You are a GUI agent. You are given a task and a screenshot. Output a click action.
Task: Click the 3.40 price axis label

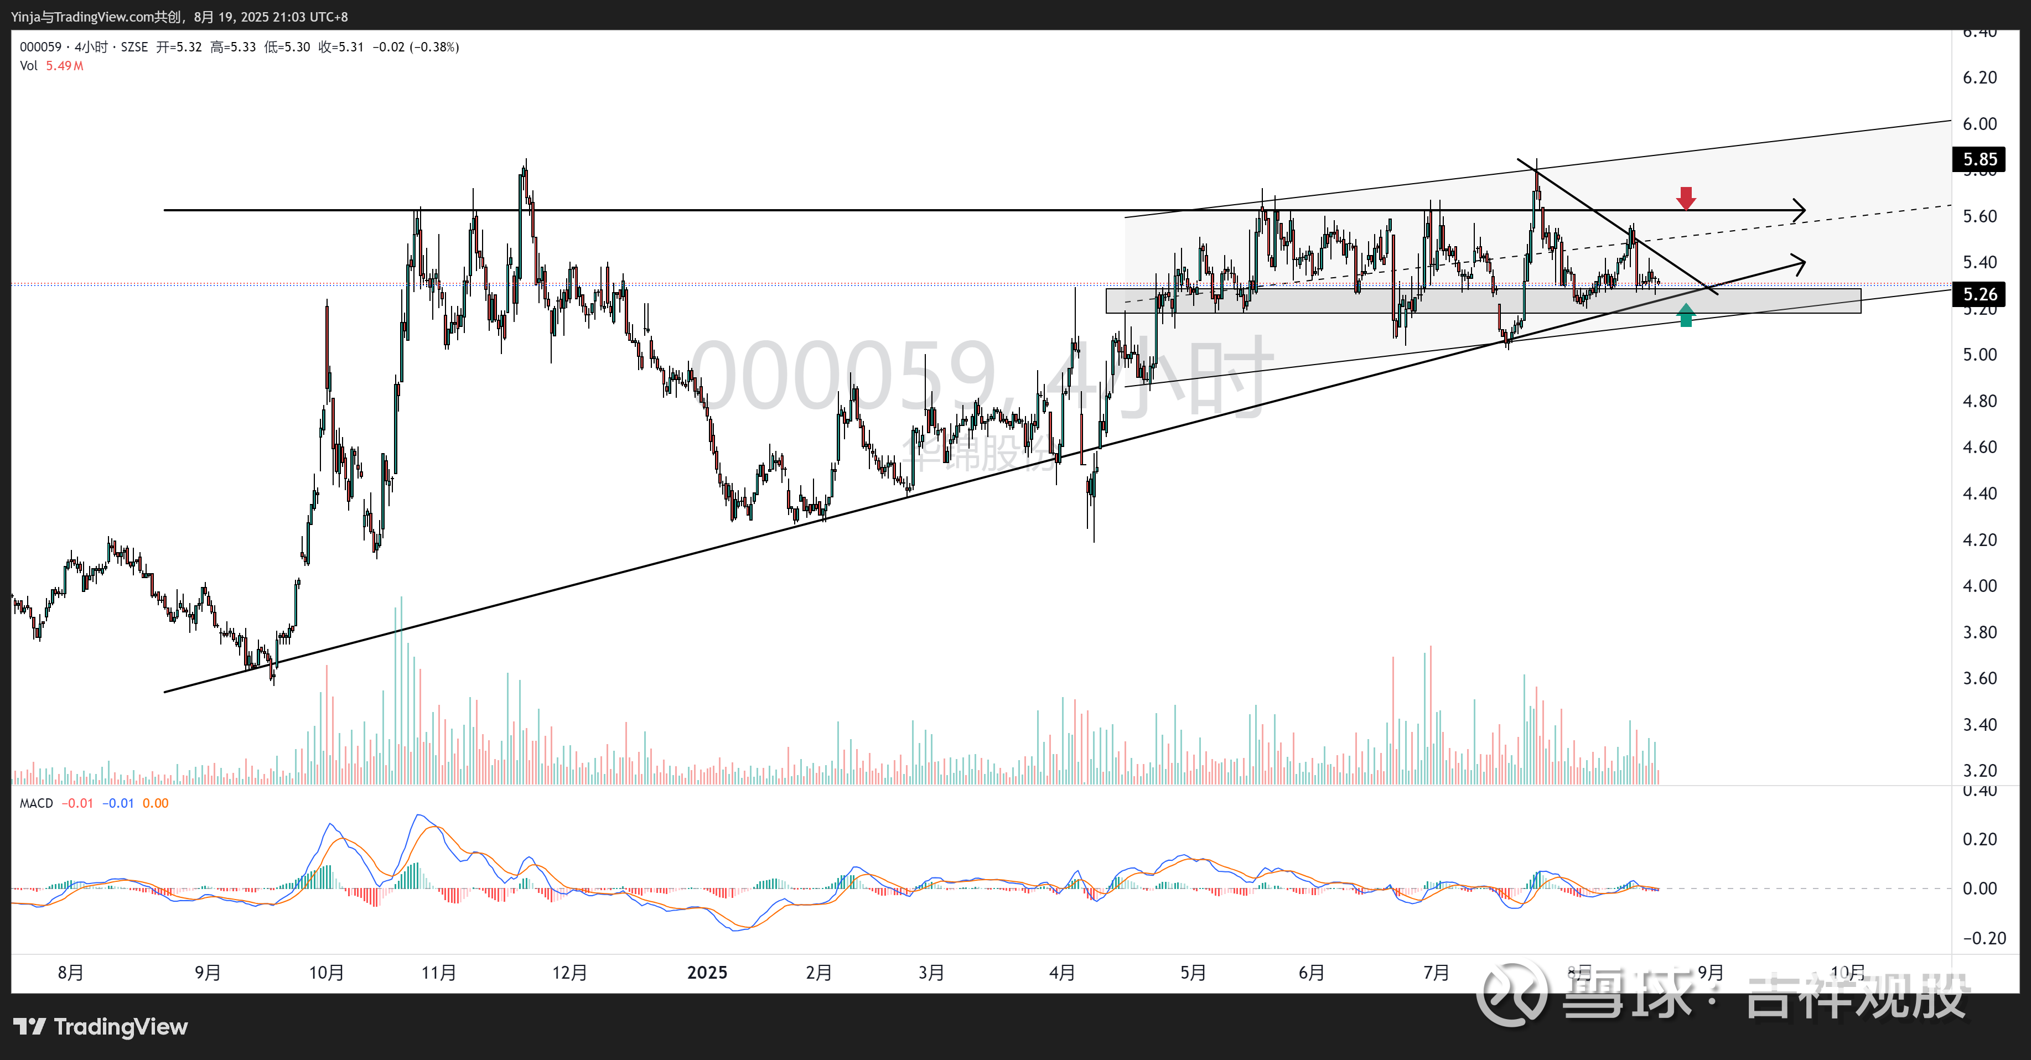click(x=1980, y=724)
